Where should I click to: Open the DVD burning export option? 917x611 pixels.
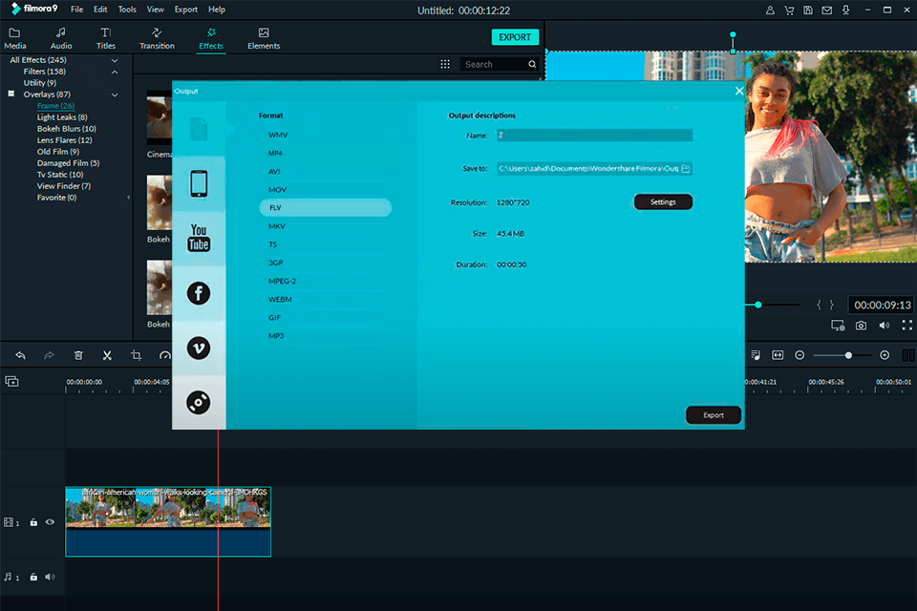pos(198,403)
